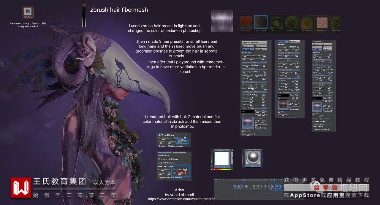Toggle Preview in the Length 521 fiber panel
The width and height of the screenshot is (380, 205).
pos(283,42)
